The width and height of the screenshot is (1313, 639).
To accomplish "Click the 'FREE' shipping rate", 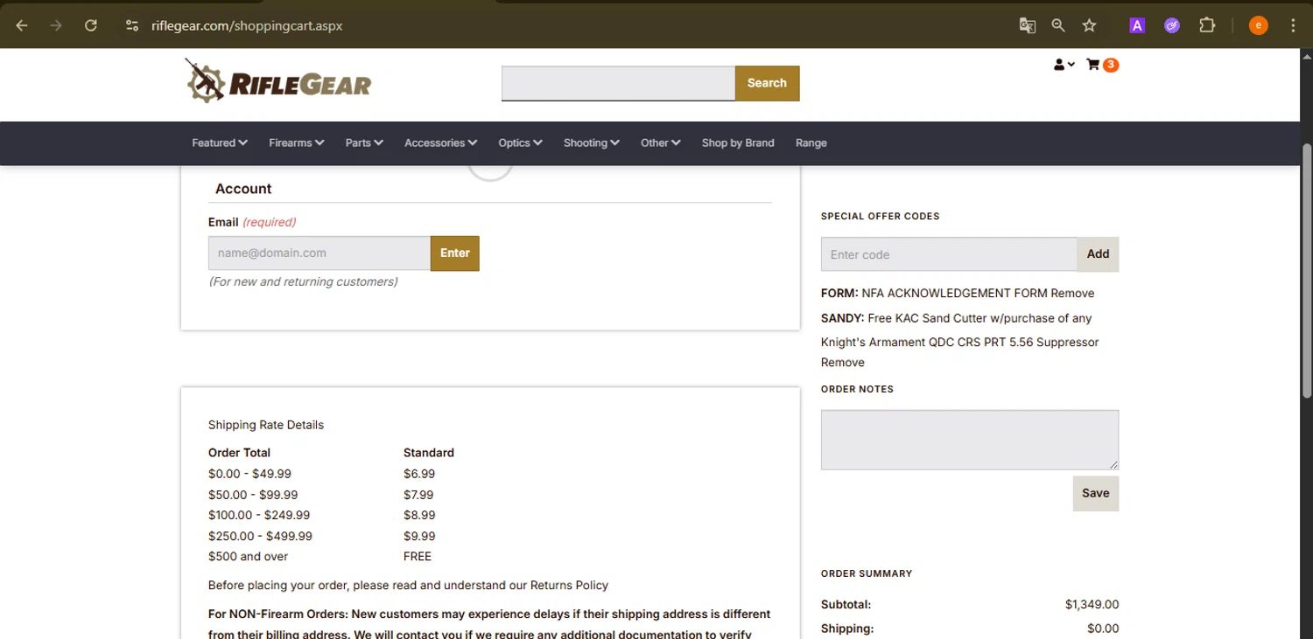I will tap(418, 557).
